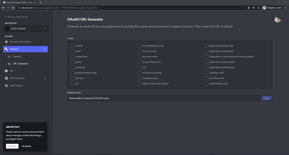Bookmark this page with star icon
Screen dimensions: 289x155
point(258,8)
